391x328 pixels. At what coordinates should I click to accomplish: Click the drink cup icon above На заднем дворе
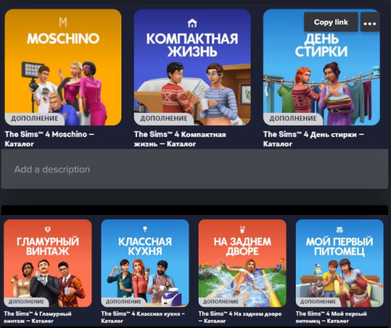point(242,229)
